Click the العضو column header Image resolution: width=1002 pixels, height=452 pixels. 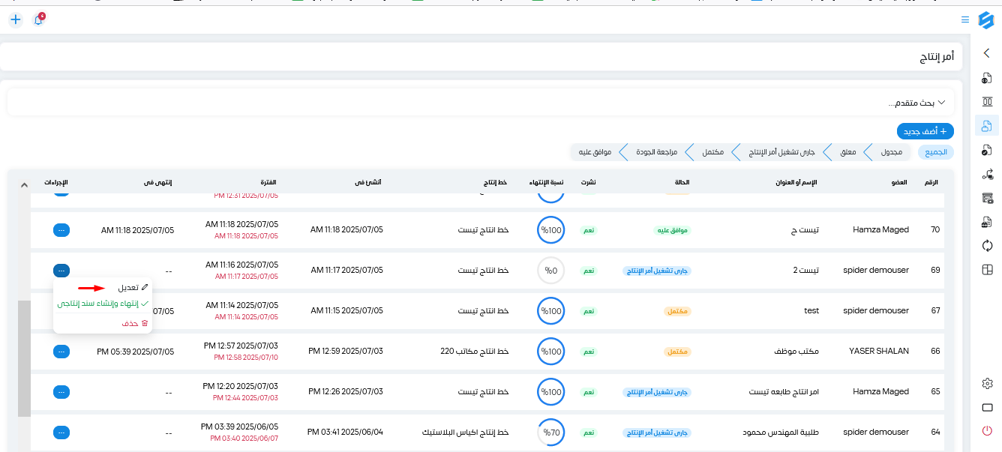[899, 183]
